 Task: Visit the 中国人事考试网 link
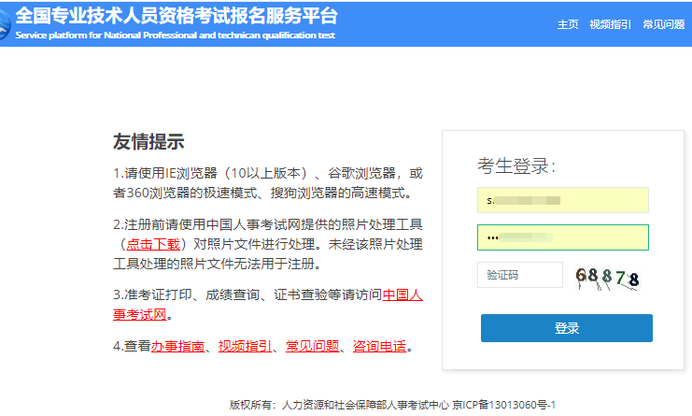(x=402, y=295)
